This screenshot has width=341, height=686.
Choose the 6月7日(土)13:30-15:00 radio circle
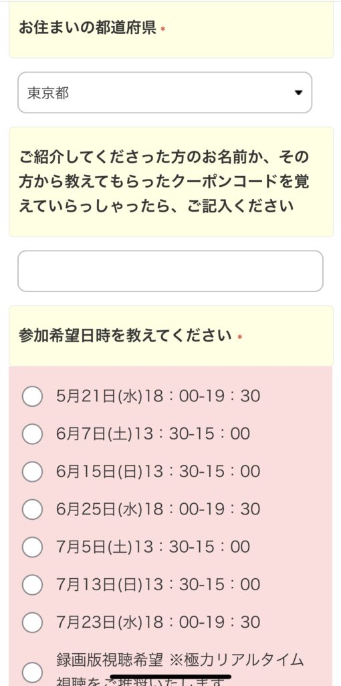[x=32, y=434]
